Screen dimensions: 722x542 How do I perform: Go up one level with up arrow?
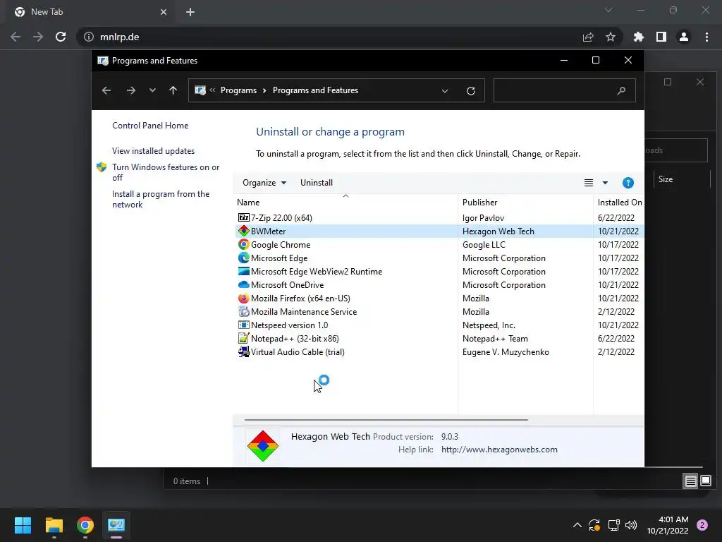pos(173,90)
